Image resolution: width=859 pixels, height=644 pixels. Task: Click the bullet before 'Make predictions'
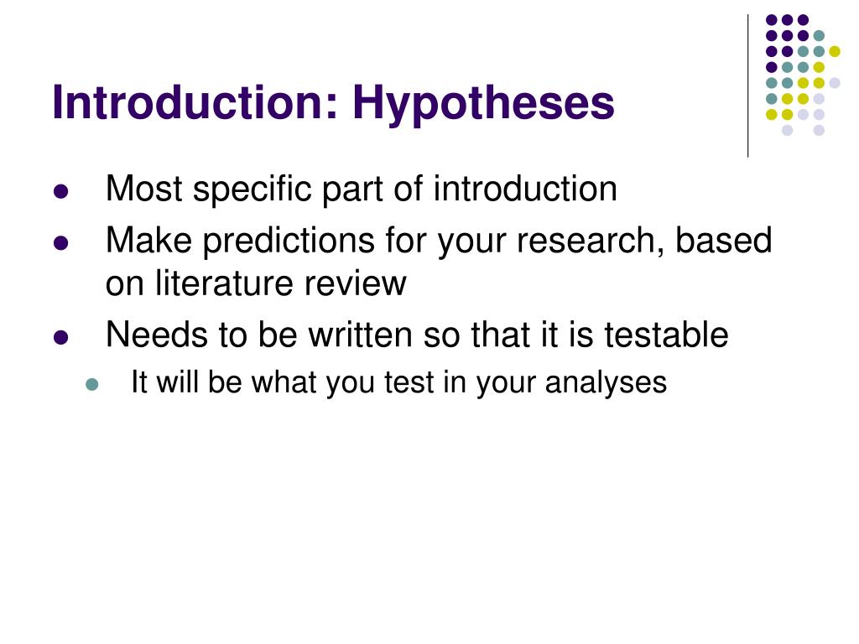click(x=60, y=242)
